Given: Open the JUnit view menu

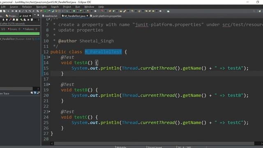Looking at the screenshot, I should (x=39, y=20).
